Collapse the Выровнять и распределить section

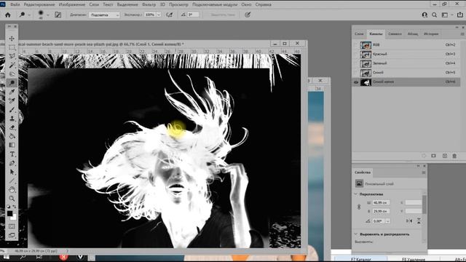(356, 234)
